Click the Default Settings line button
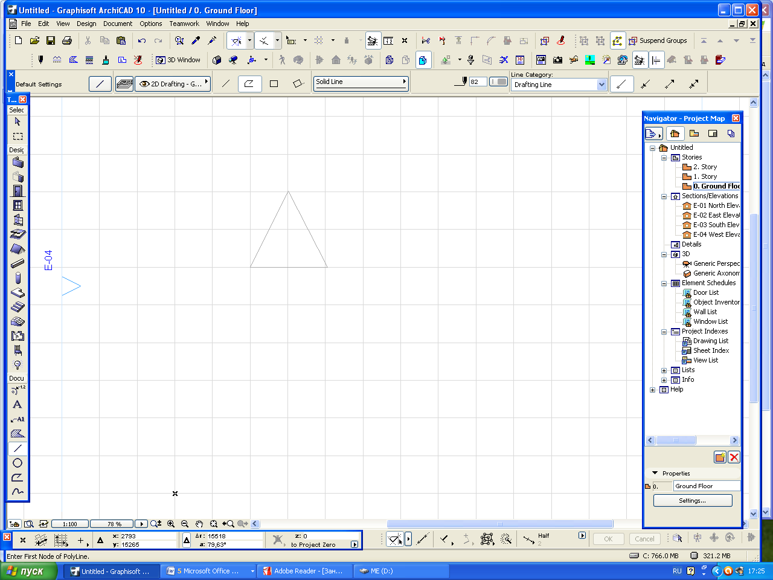 tap(100, 84)
